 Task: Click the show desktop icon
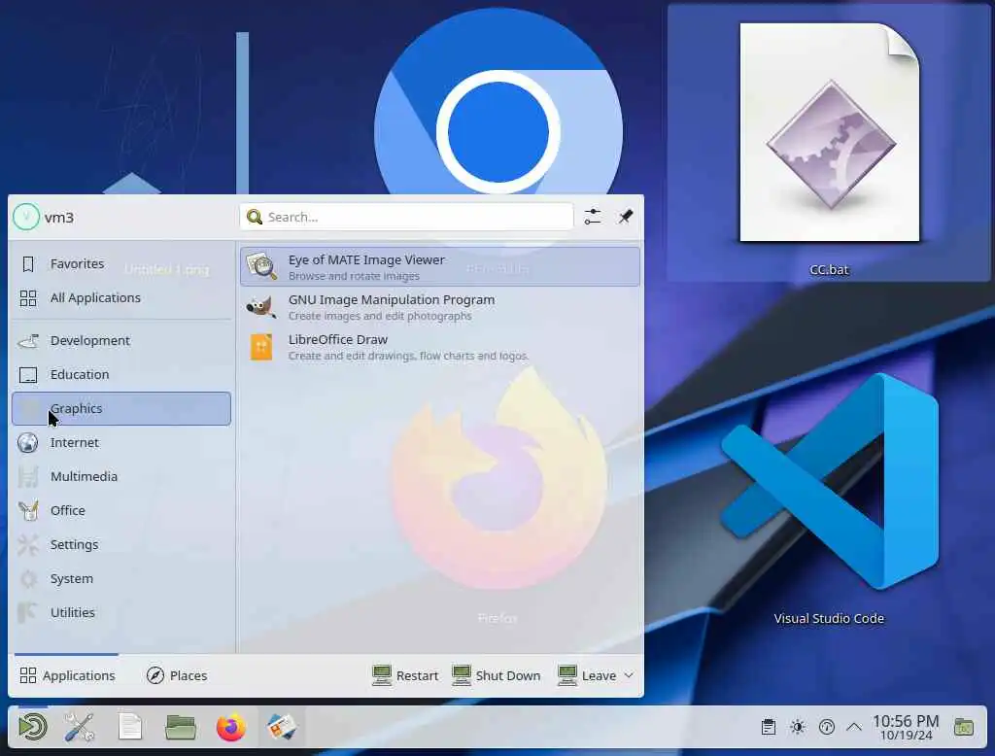click(964, 728)
